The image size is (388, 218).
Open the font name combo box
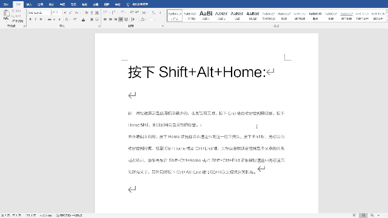tap(39, 13)
